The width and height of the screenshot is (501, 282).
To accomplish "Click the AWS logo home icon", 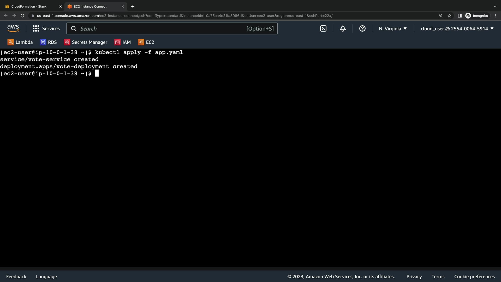I will pyautogui.click(x=13, y=28).
